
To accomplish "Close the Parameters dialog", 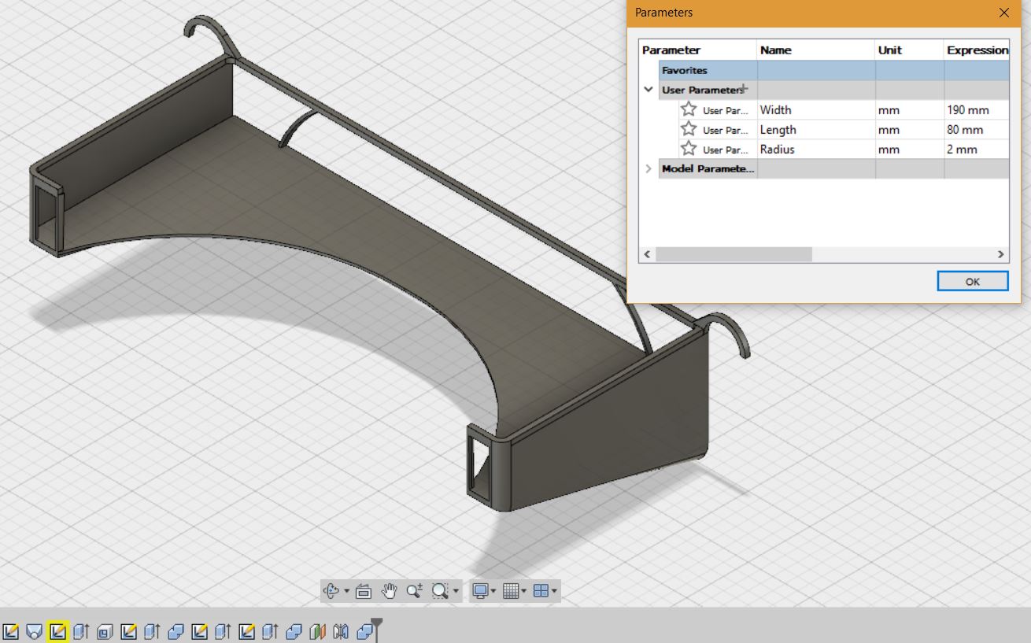I will tap(1003, 13).
